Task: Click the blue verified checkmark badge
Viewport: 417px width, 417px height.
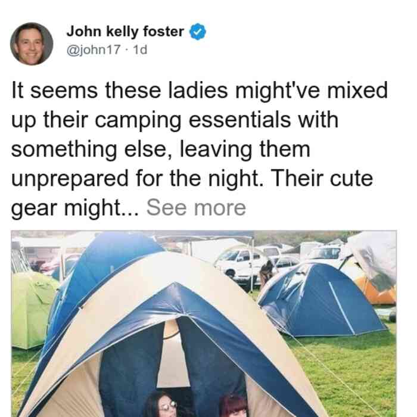Action: pyautogui.click(x=198, y=32)
